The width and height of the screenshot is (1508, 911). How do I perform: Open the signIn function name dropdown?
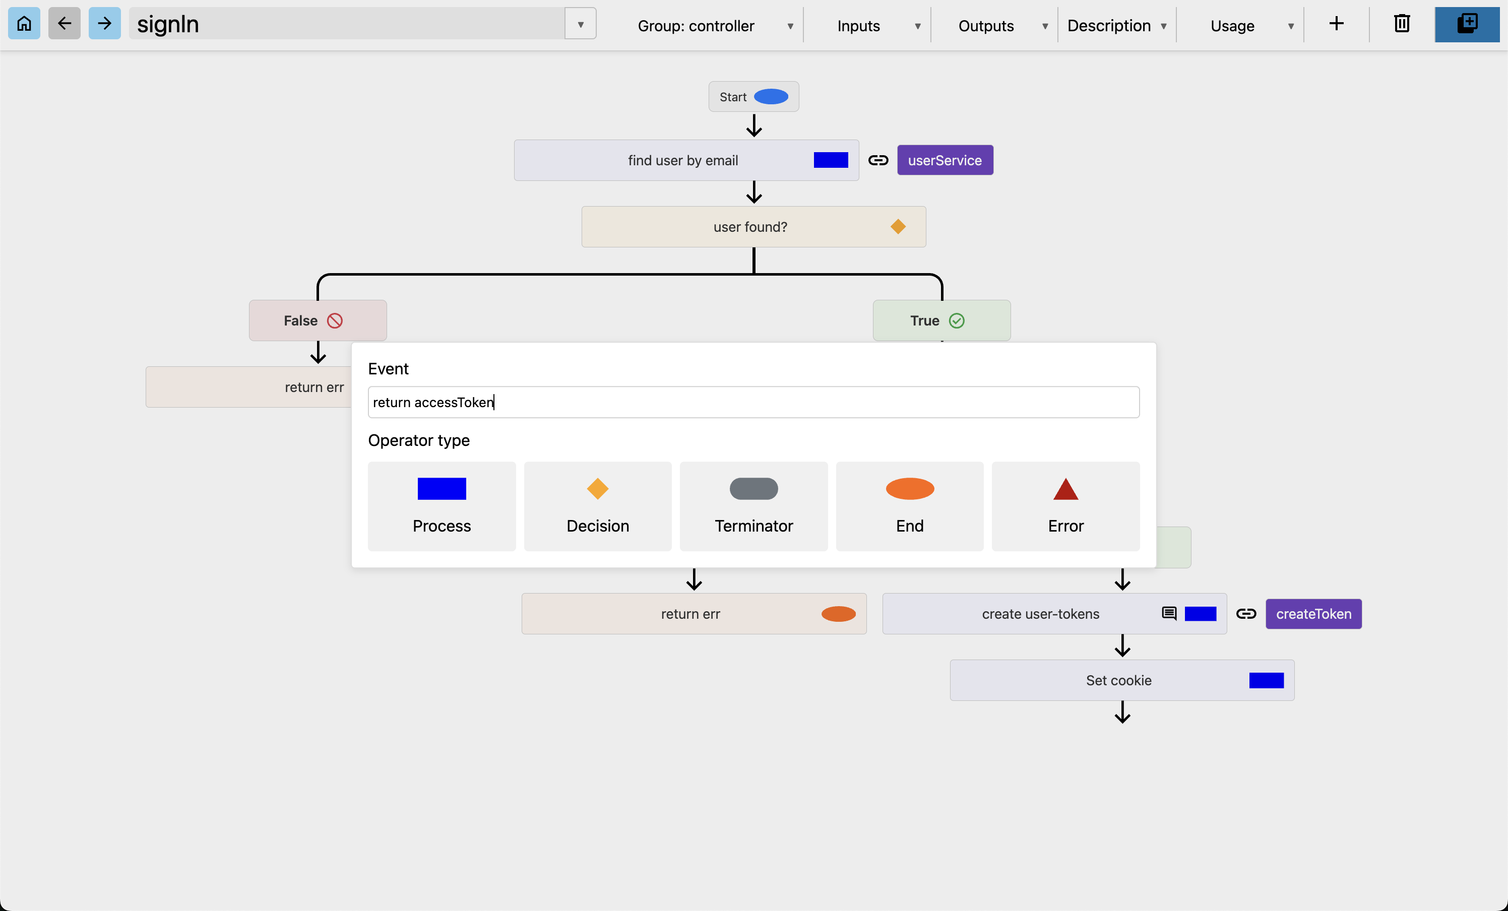pos(580,24)
